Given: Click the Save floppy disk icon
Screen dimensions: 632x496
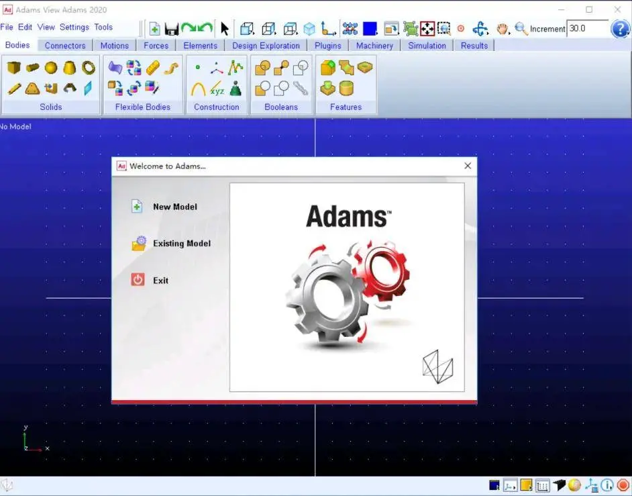Looking at the screenshot, I should 172,29.
